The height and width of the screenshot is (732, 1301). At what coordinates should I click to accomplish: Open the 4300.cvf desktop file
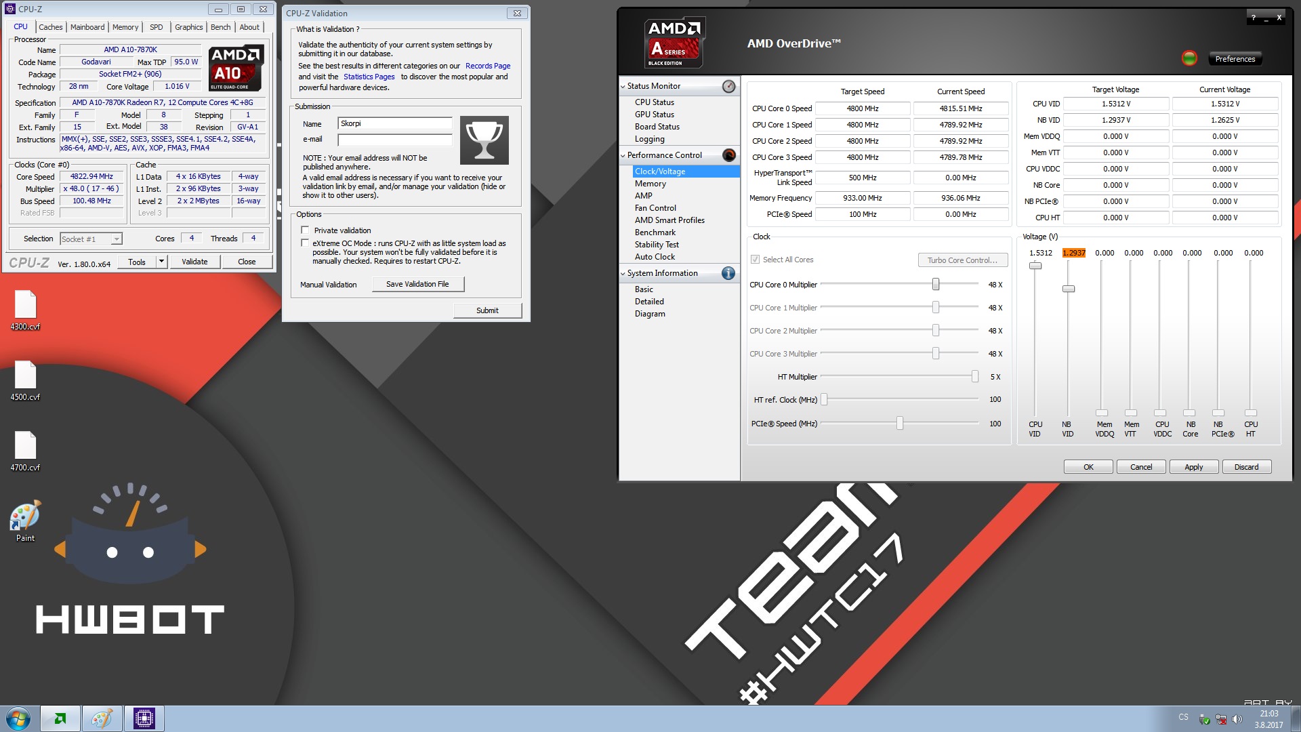pyautogui.click(x=25, y=310)
